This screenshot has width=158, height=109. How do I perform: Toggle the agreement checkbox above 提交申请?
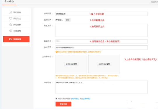(56, 99)
